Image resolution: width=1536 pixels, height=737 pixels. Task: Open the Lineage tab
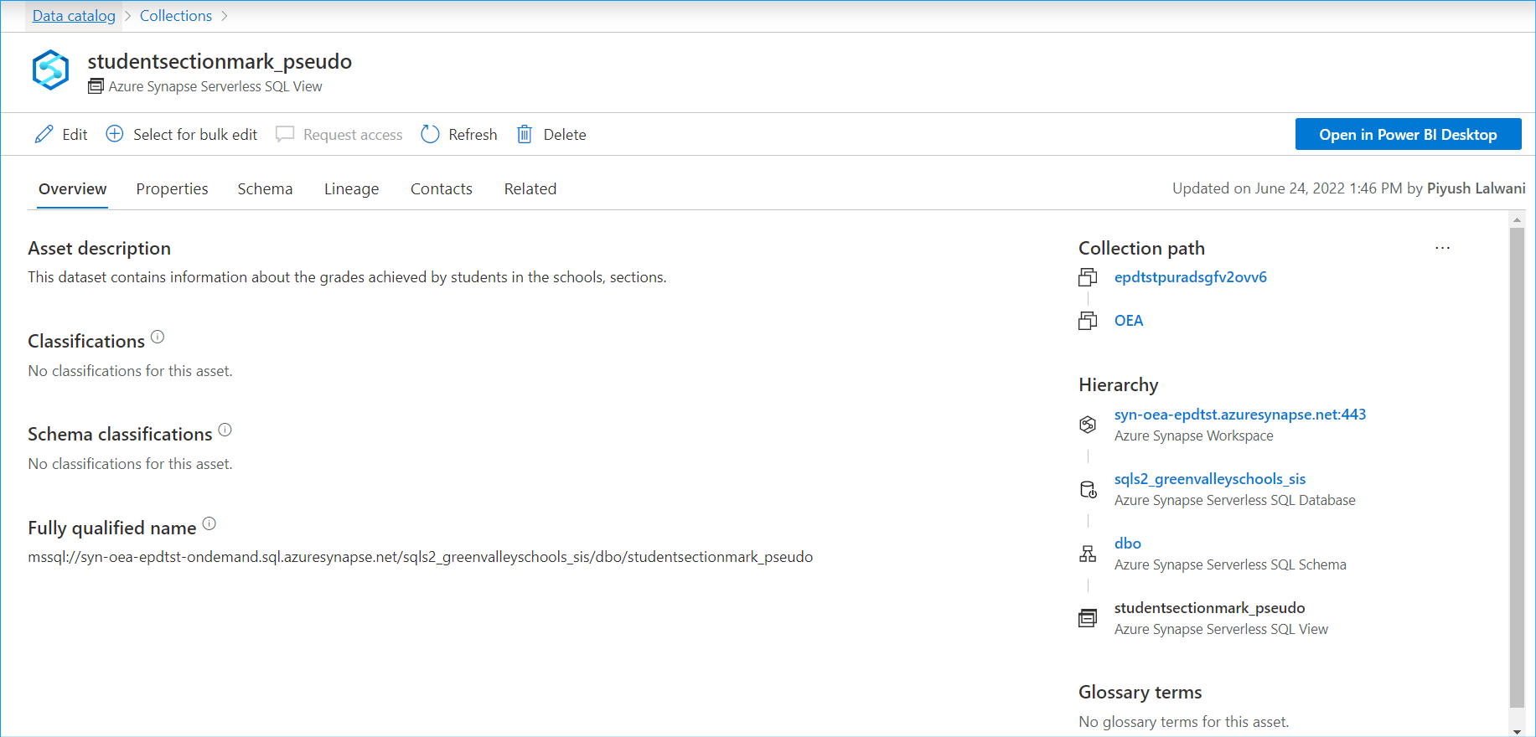(x=351, y=189)
